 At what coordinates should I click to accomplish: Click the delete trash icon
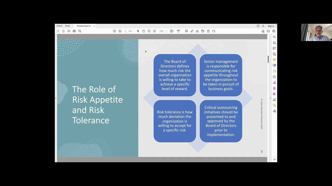pos(208,31)
